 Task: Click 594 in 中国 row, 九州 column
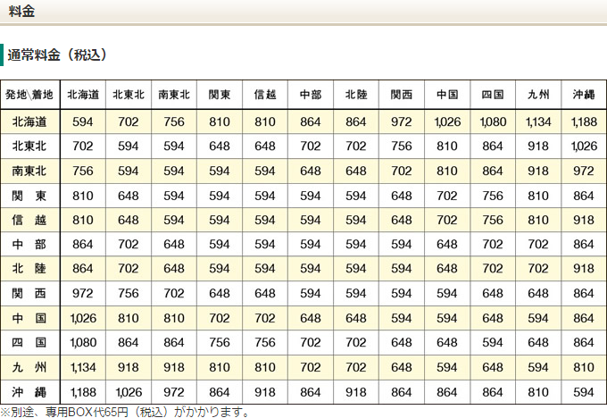click(538, 318)
